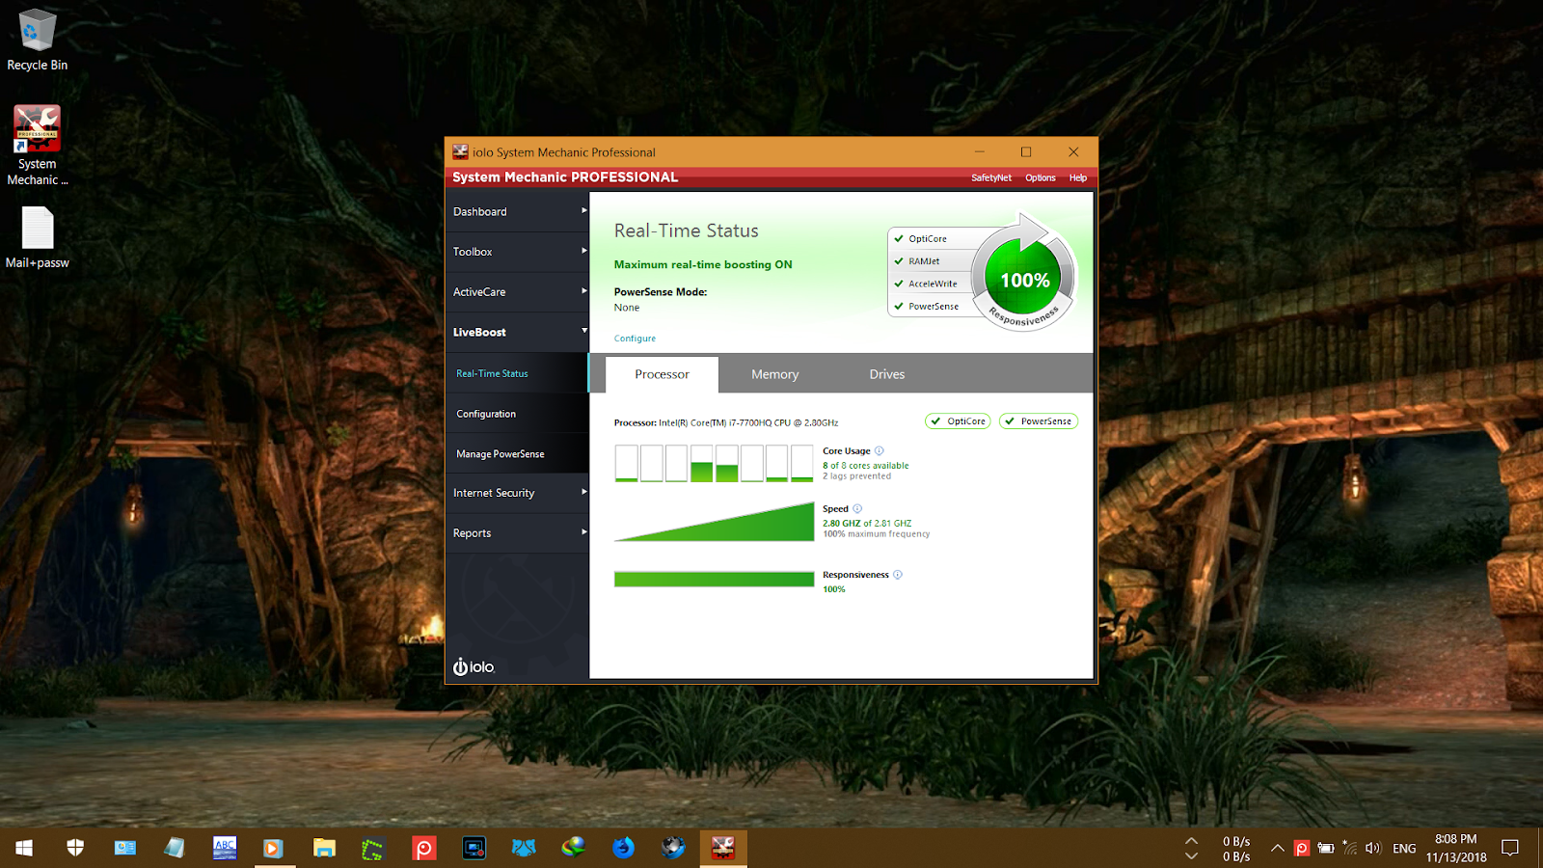Toggle the OptiCore pill on the Processor tab
This screenshot has width=1543, height=868.
958,421
